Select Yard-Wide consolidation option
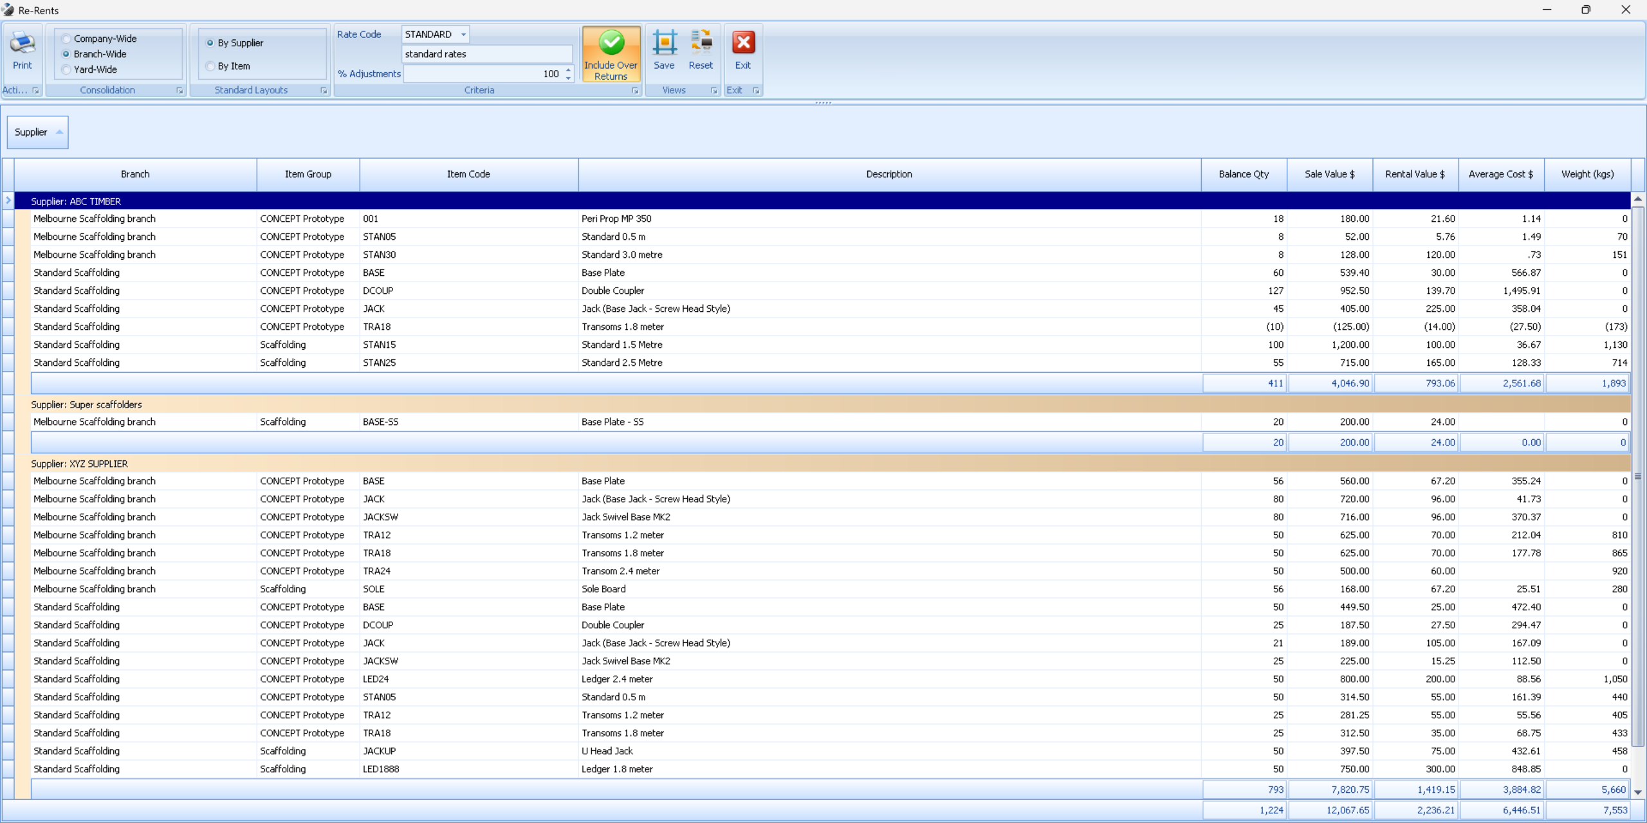Screen dimensions: 1647x823 tap(66, 69)
